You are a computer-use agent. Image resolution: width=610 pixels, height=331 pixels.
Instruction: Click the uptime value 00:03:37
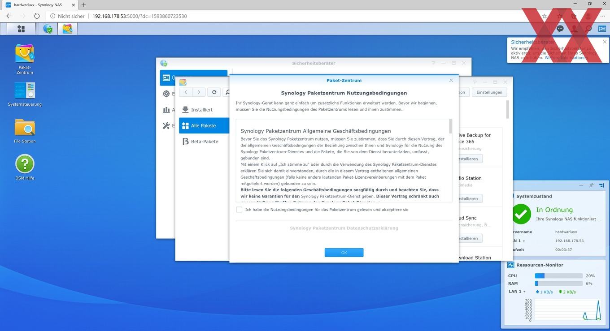[x=563, y=250]
